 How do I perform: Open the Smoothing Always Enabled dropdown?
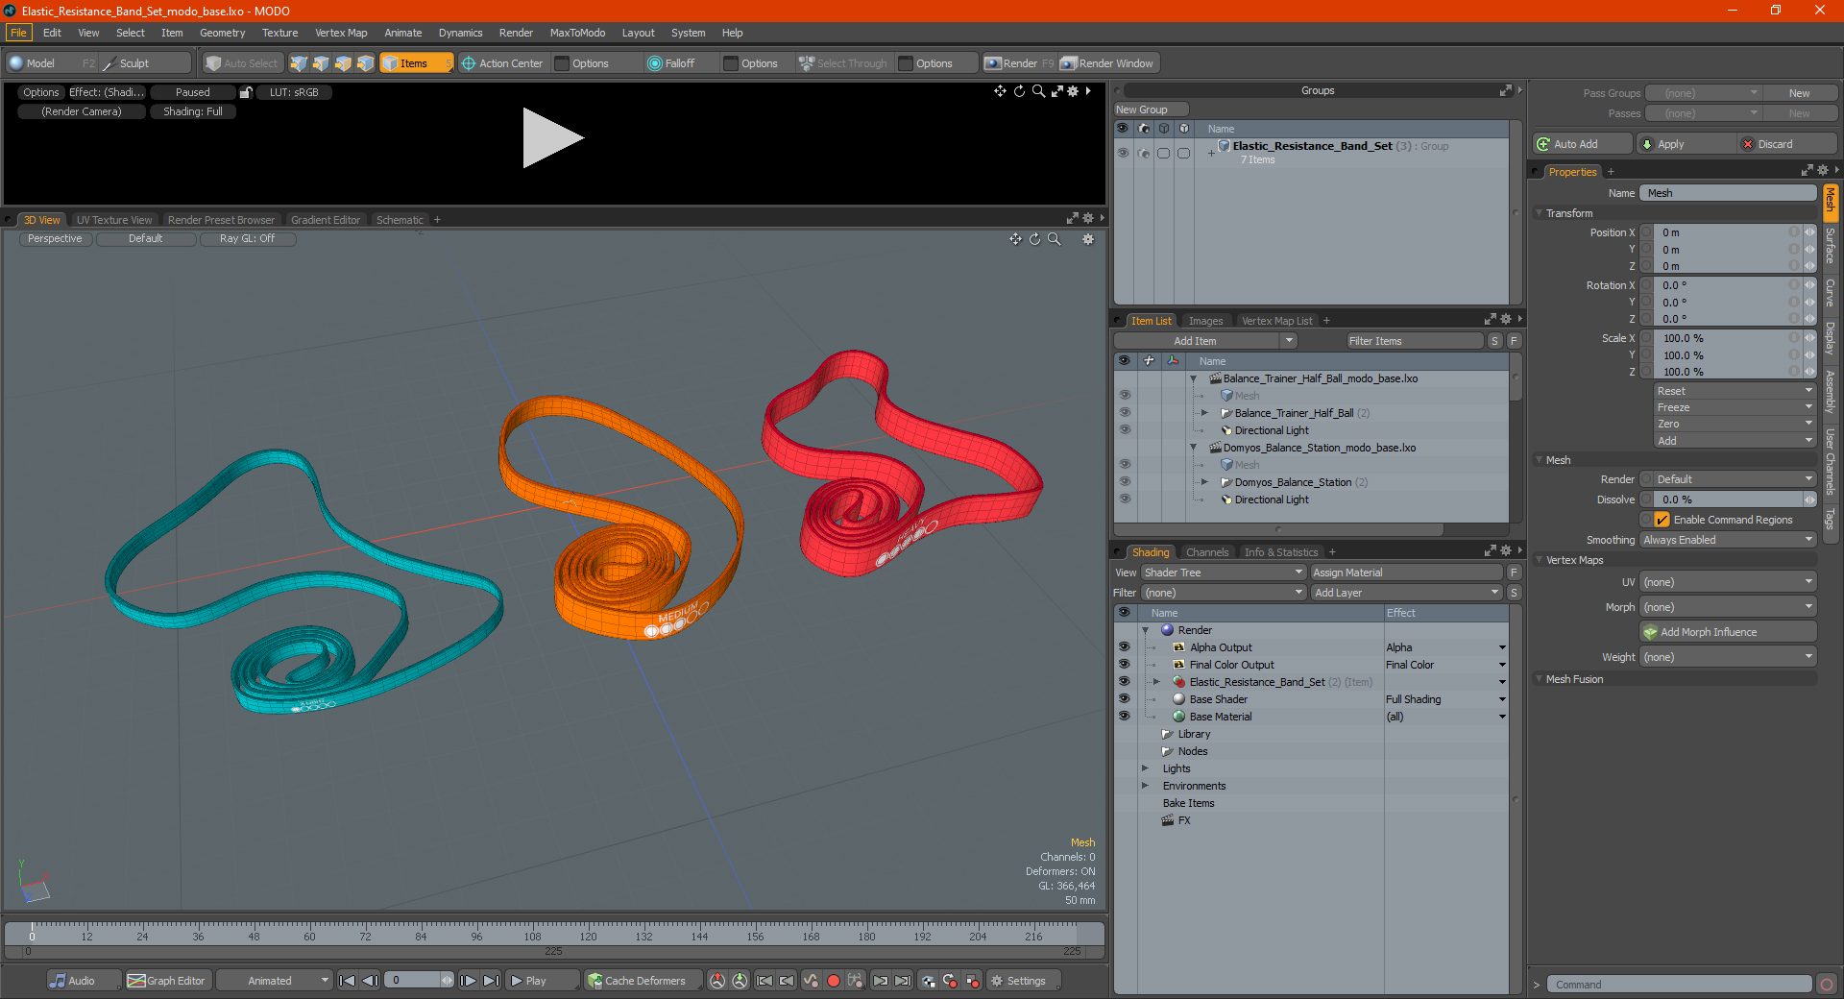1728,540
